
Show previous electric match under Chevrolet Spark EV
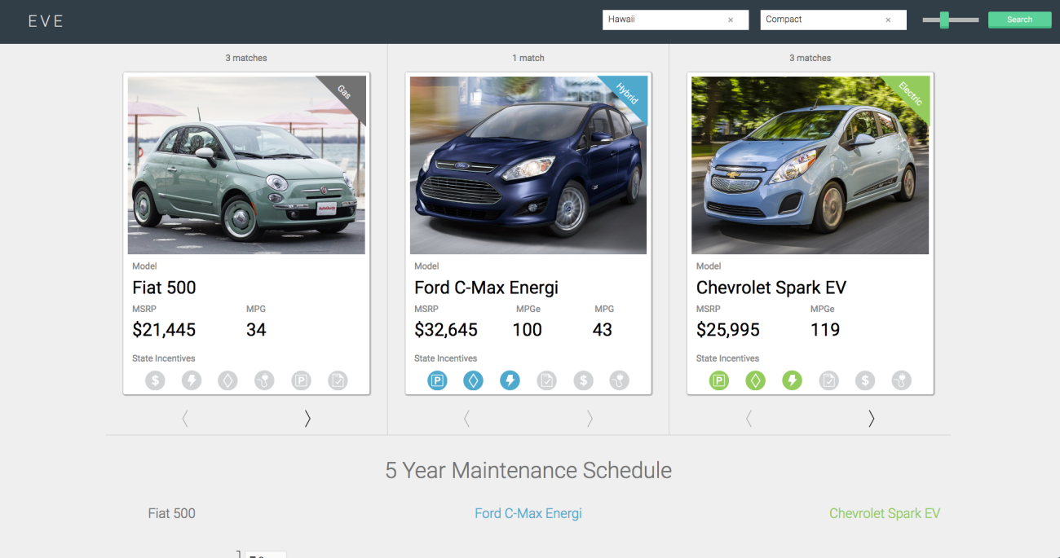click(749, 419)
